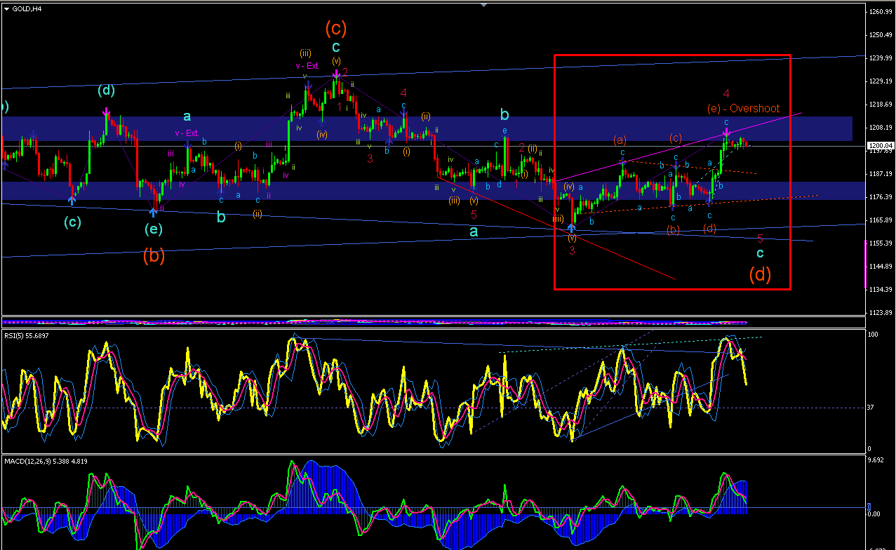Click the 1123.89 price axis value
Viewport: 896px width, 550px height.
(x=882, y=313)
